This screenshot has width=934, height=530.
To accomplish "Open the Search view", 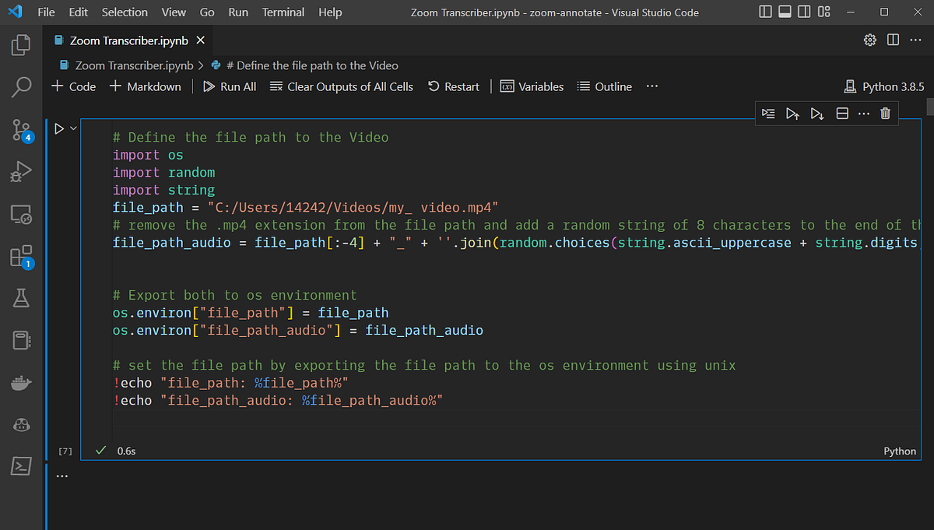I will (21, 87).
